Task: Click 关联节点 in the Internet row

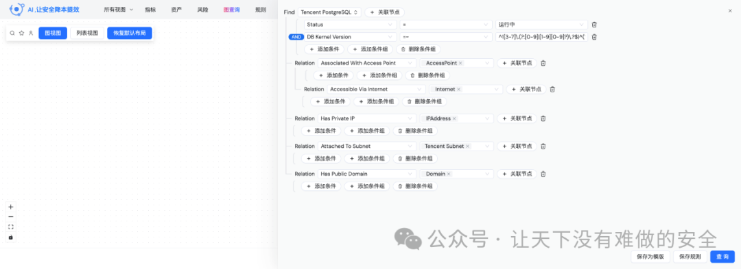Action: click(526, 89)
